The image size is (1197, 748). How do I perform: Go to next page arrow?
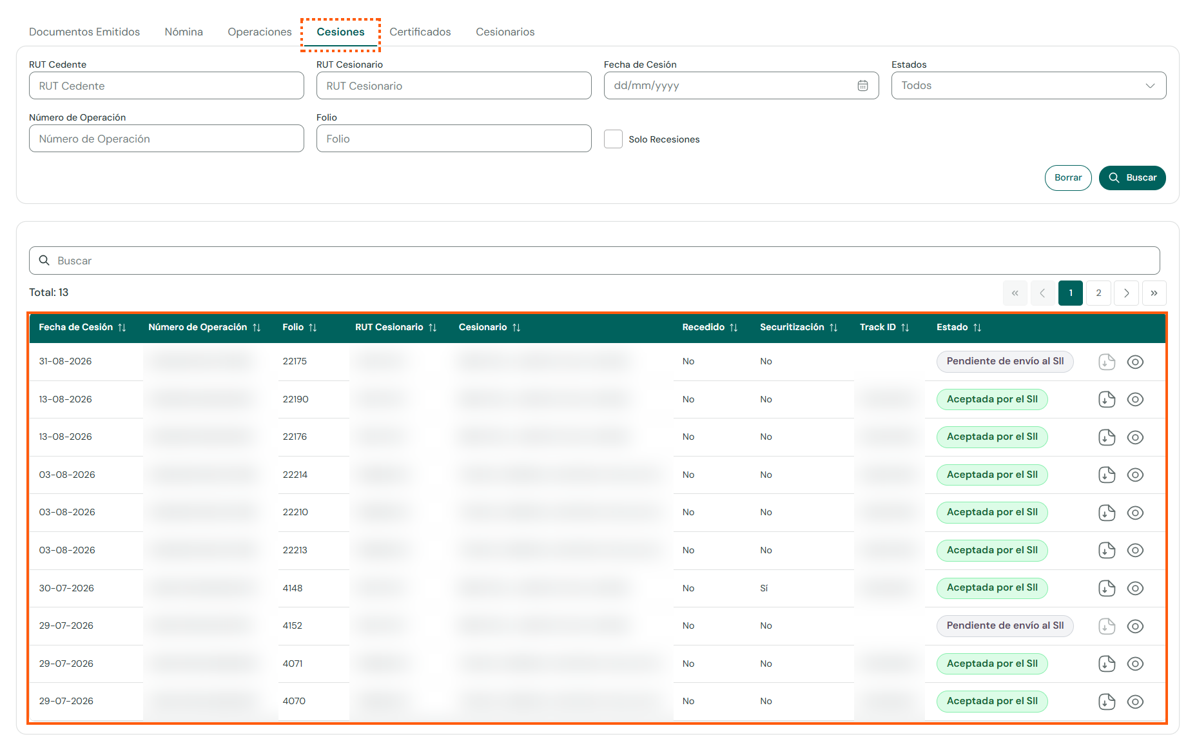pos(1126,293)
